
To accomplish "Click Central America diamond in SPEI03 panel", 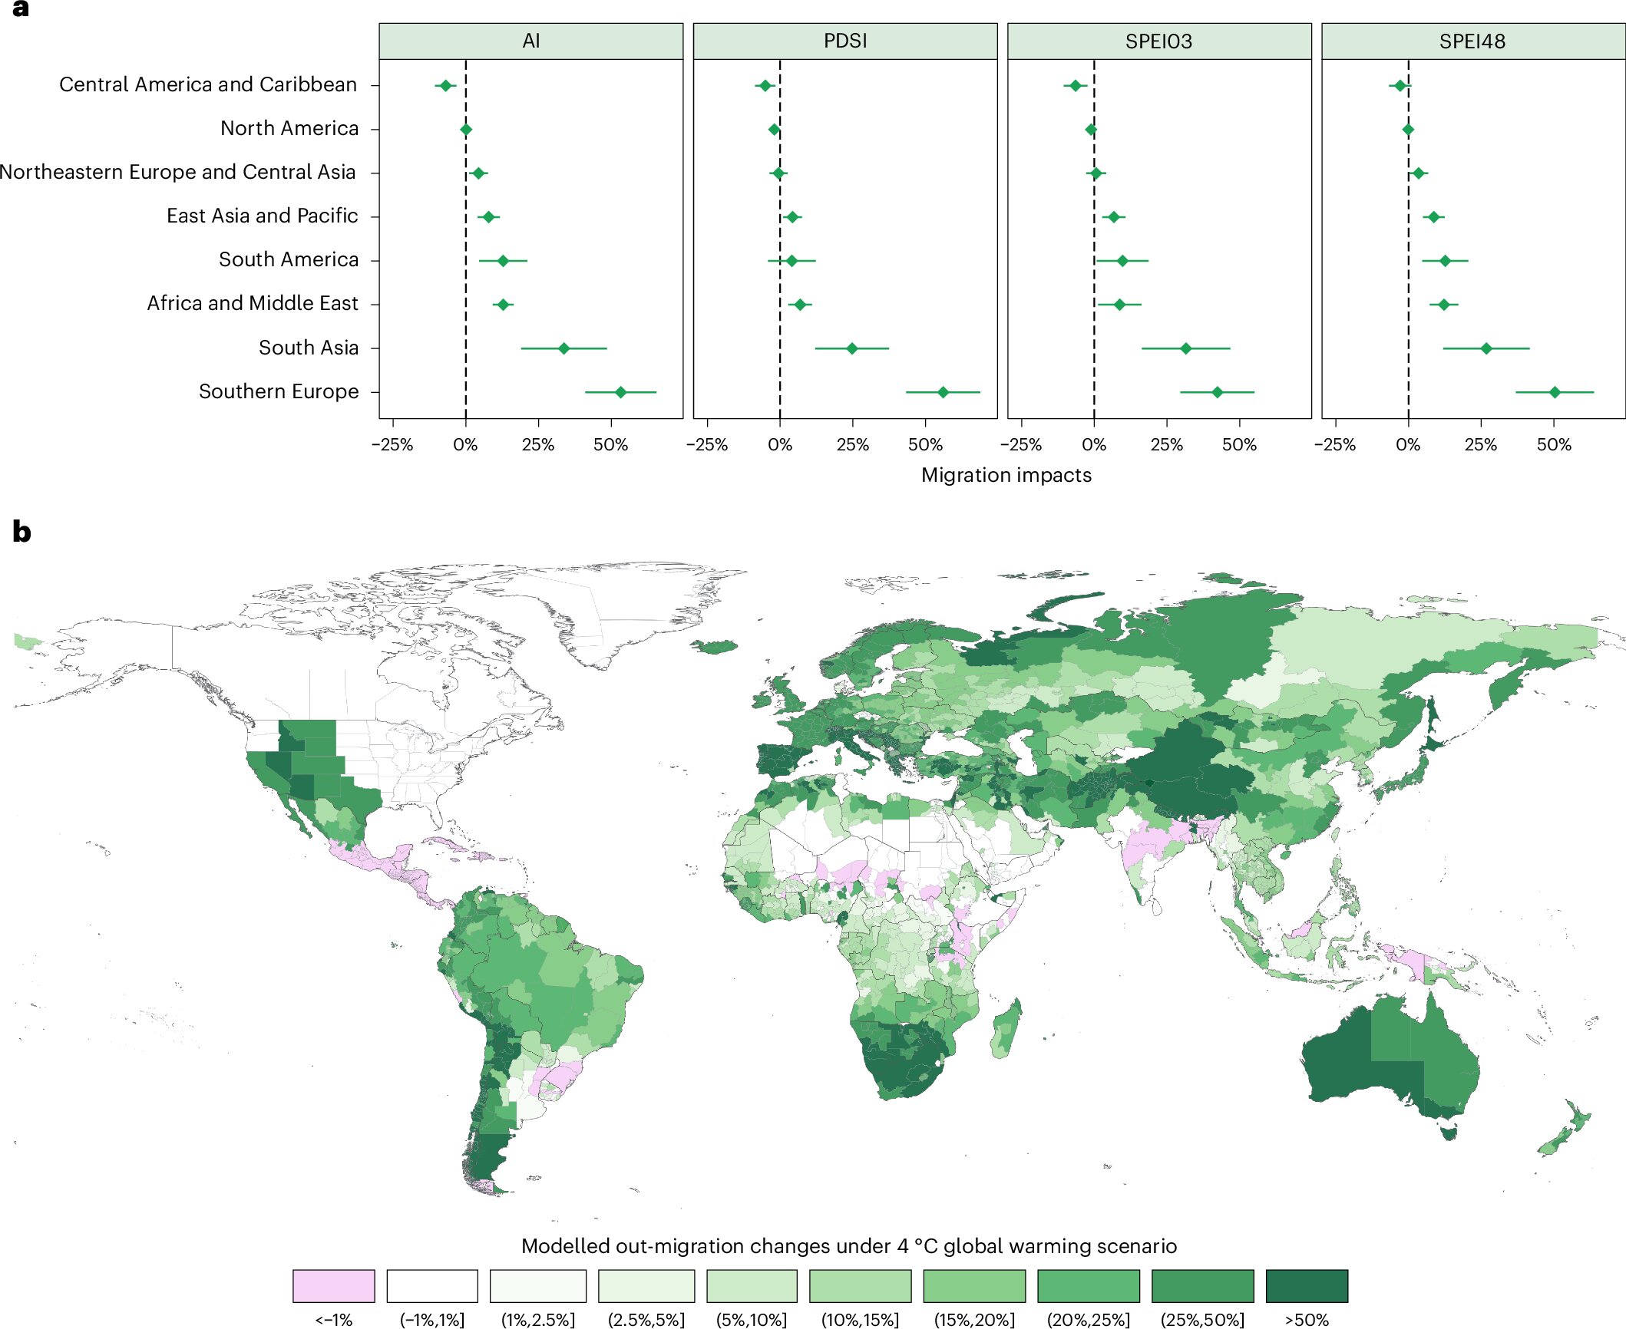I will click(1075, 86).
